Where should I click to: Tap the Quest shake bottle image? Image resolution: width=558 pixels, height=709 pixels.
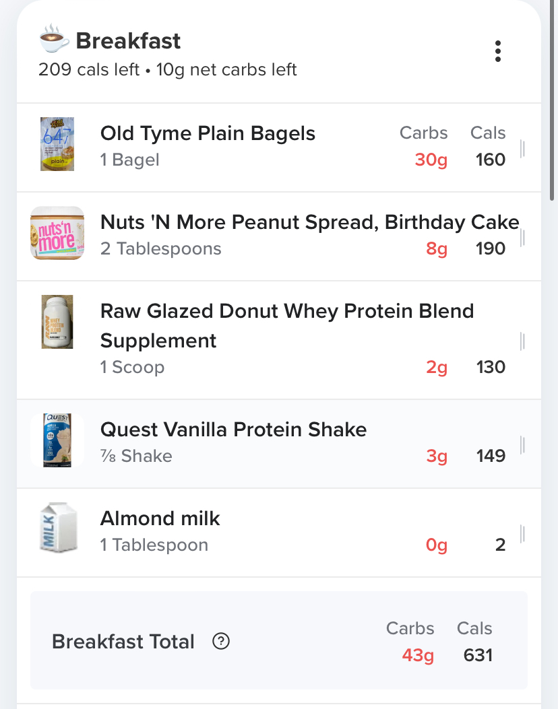click(x=57, y=441)
